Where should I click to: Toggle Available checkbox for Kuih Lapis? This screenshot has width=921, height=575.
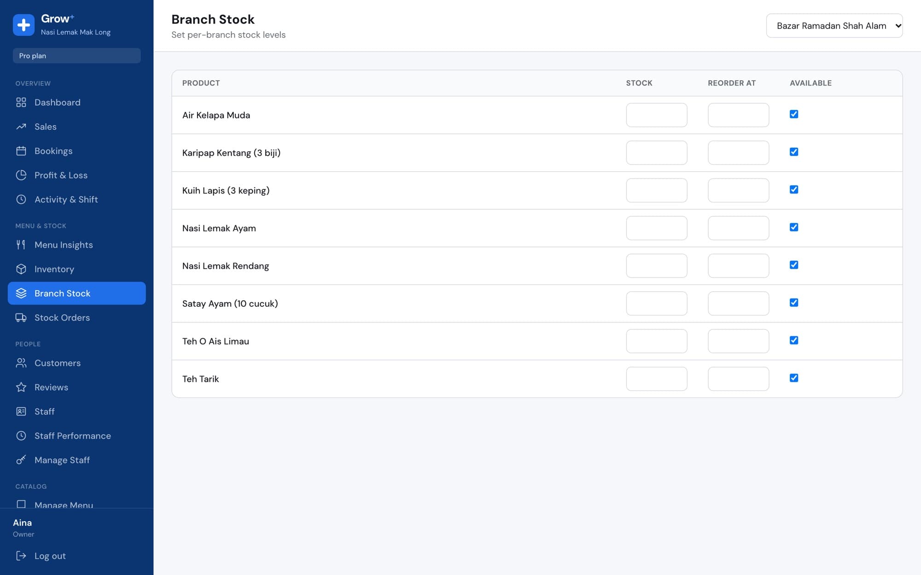pos(794,190)
